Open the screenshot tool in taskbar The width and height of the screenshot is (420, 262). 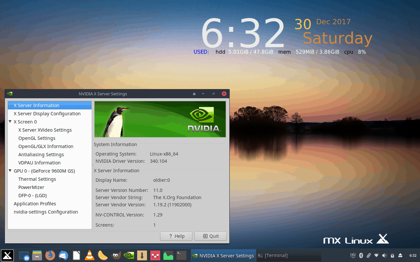point(24,255)
